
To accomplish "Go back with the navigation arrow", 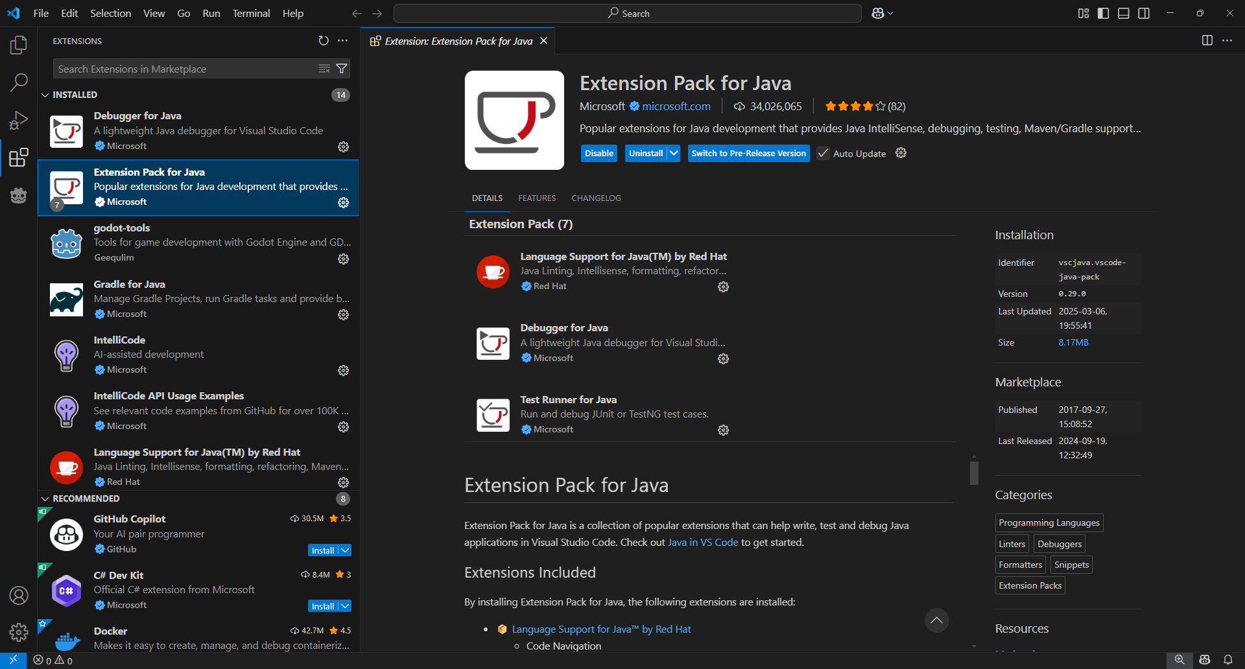I will (357, 13).
